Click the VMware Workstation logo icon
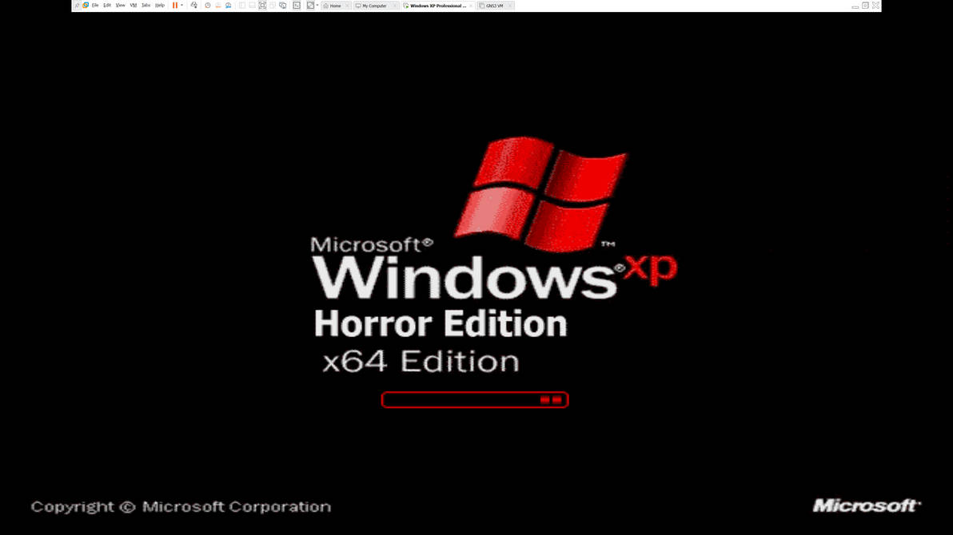The width and height of the screenshot is (953, 535). coord(86,6)
